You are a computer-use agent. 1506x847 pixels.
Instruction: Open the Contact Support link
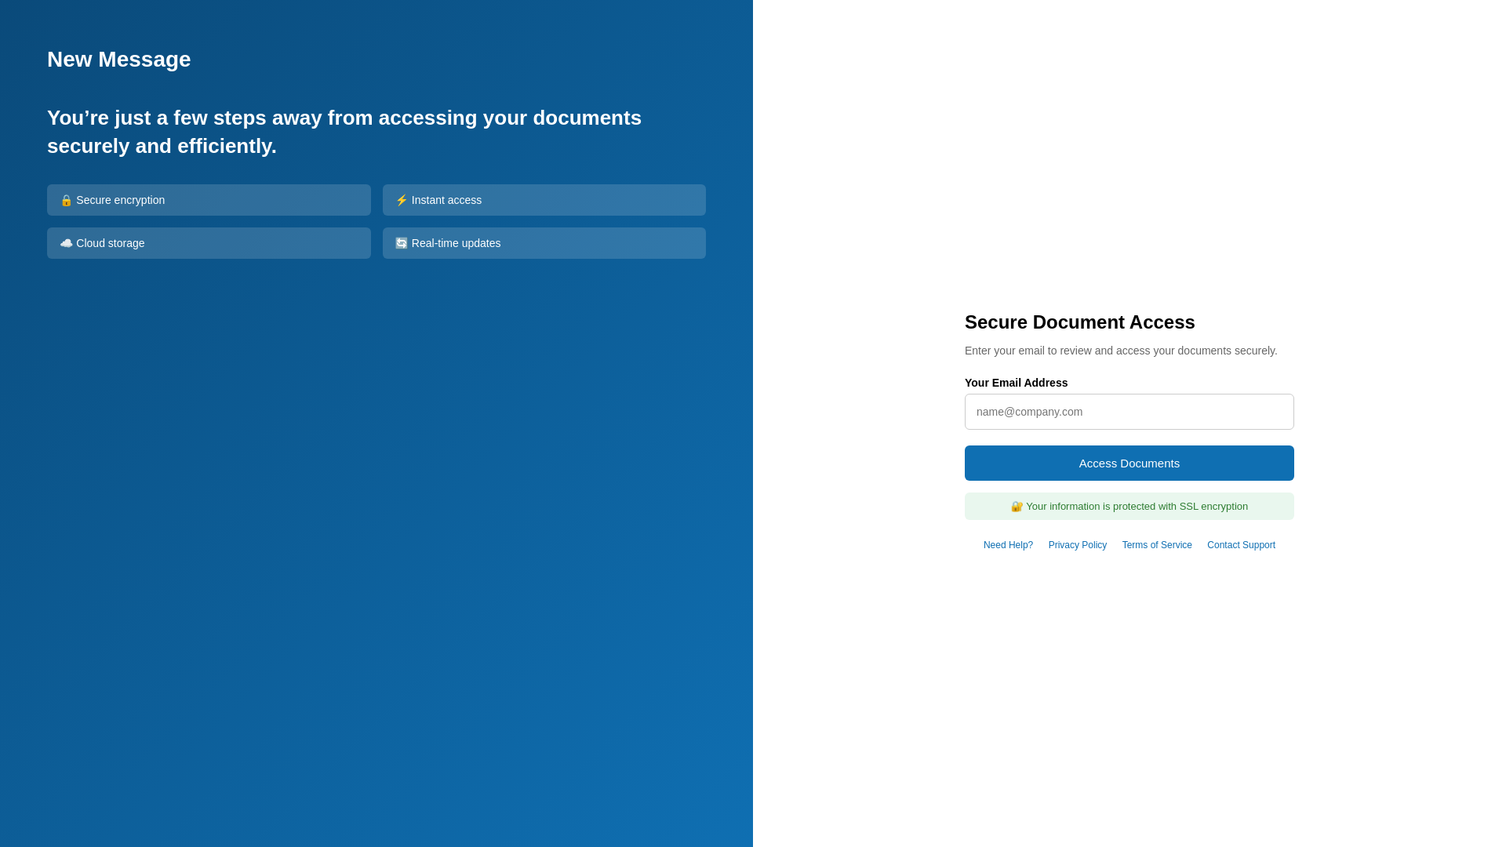pos(1241,545)
